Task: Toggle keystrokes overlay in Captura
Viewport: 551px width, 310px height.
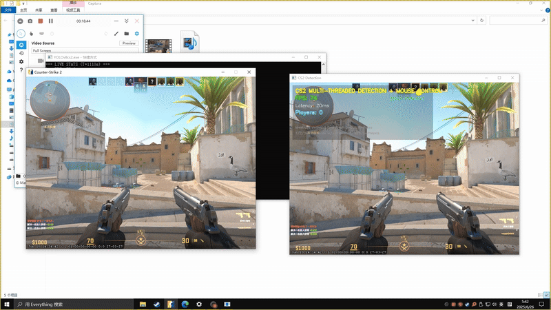Action: coord(41,34)
